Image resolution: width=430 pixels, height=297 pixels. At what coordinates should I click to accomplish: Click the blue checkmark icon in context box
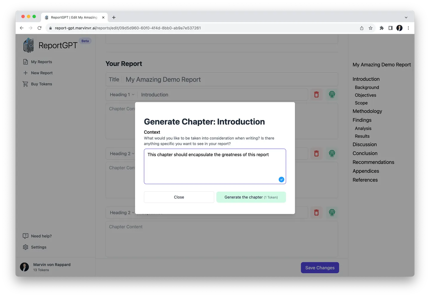[281, 179]
